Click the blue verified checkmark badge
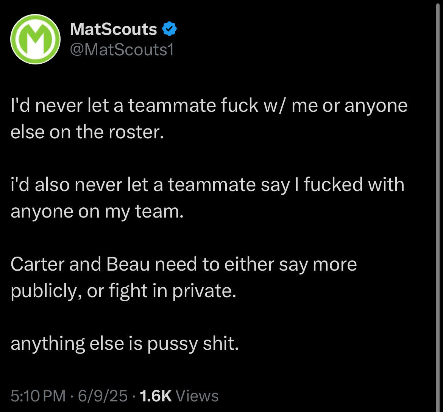 [x=170, y=28]
